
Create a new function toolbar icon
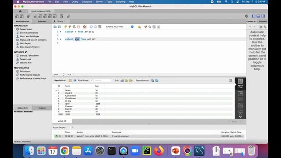tap(54, 16)
